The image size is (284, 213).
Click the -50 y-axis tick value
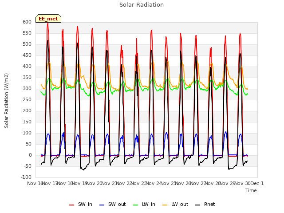27,166
